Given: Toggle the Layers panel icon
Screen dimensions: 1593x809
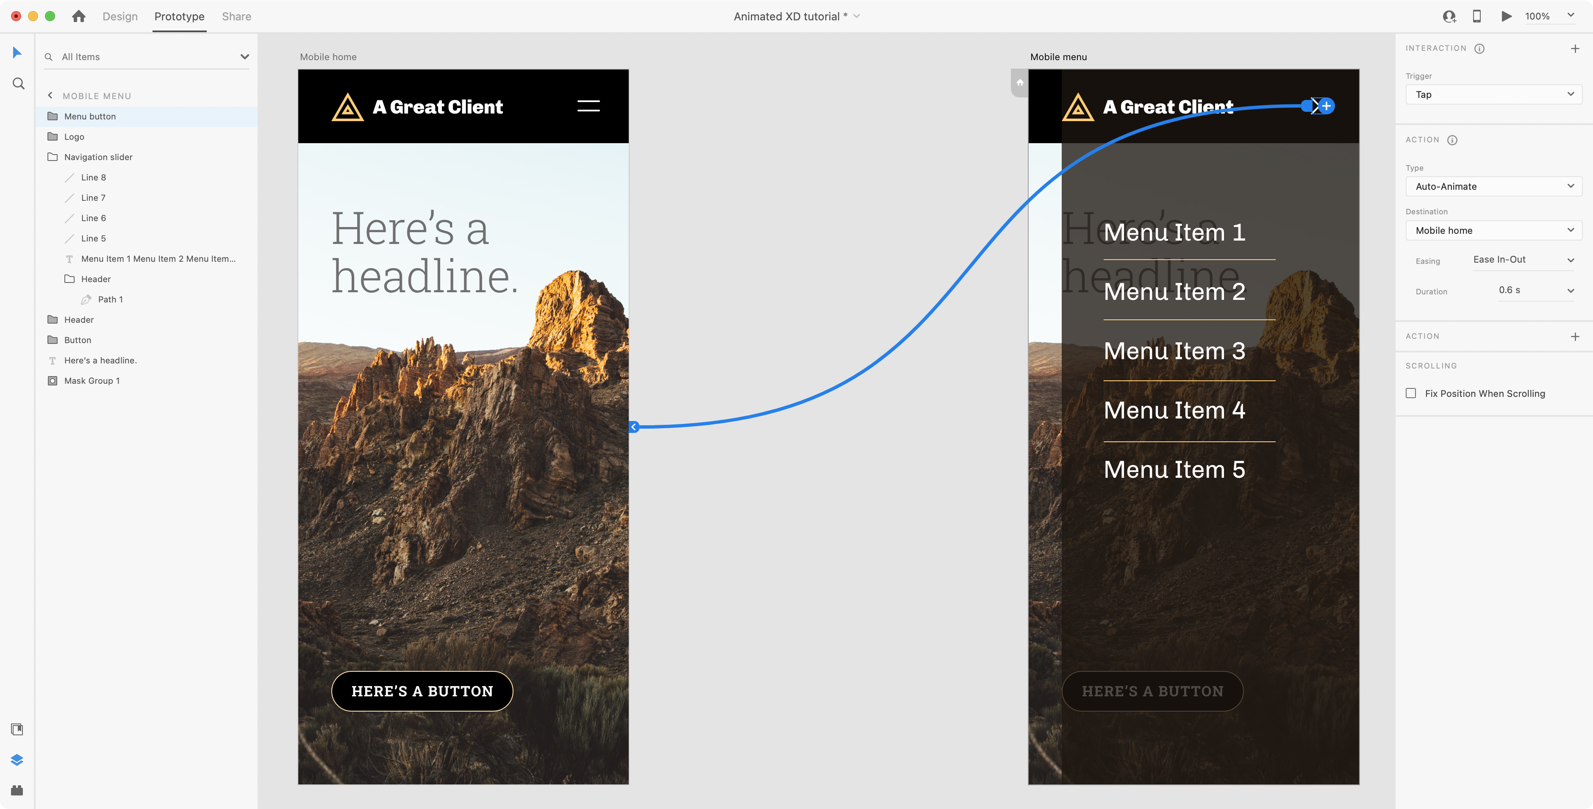Looking at the screenshot, I should tap(17, 759).
